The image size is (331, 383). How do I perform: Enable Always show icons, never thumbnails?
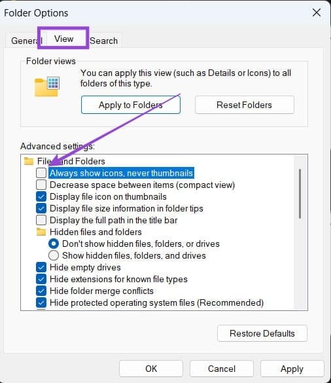[41, 173]
